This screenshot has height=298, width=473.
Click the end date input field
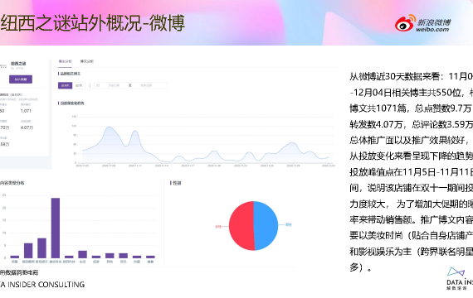pyautogui.click(x=146, y=85)
